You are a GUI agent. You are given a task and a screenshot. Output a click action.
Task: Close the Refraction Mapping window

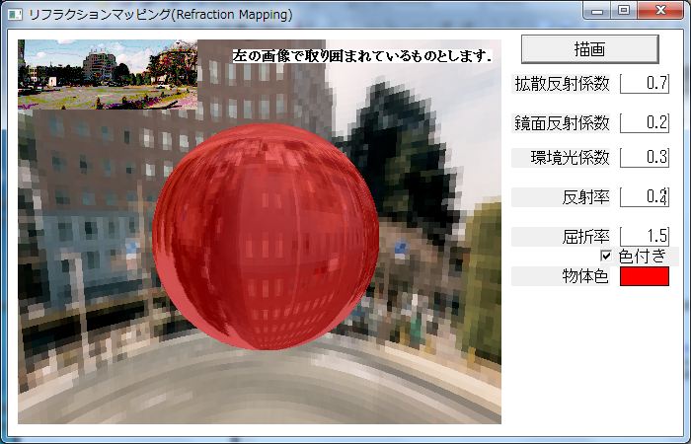(x=660, y=11)
